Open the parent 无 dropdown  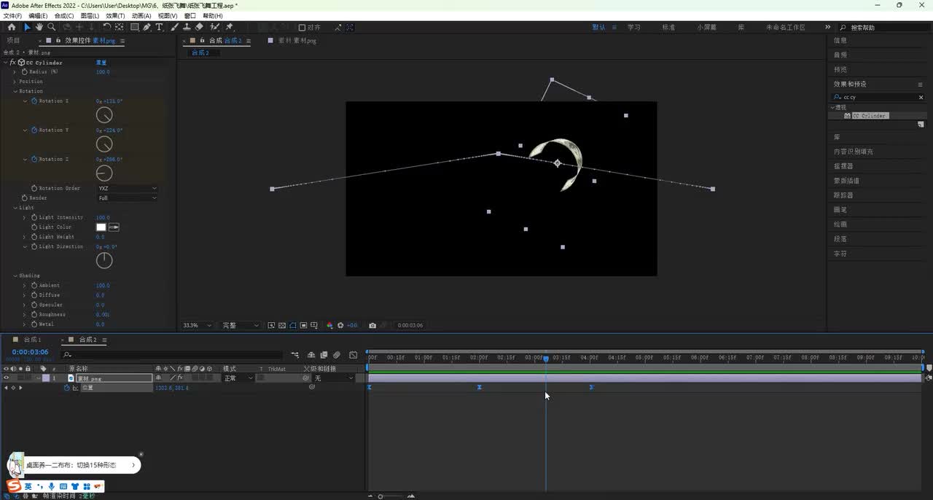pyautogui.click(x=334, y=378)
